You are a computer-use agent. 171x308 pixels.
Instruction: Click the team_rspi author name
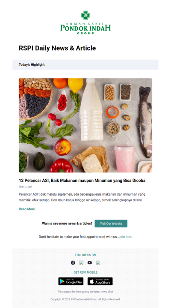pos(25,187)
